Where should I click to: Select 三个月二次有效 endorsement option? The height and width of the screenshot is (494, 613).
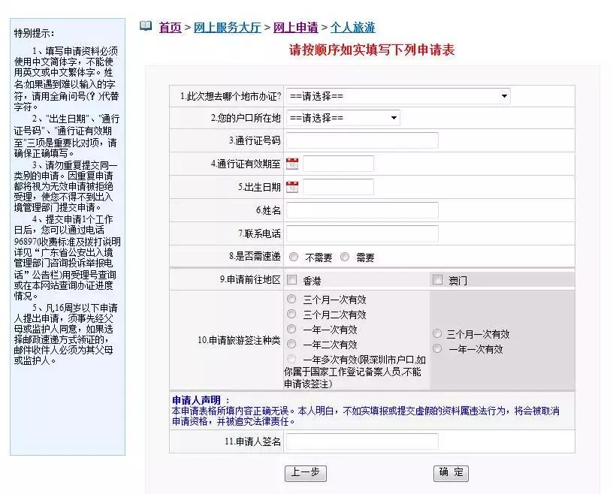pos(290,315)
